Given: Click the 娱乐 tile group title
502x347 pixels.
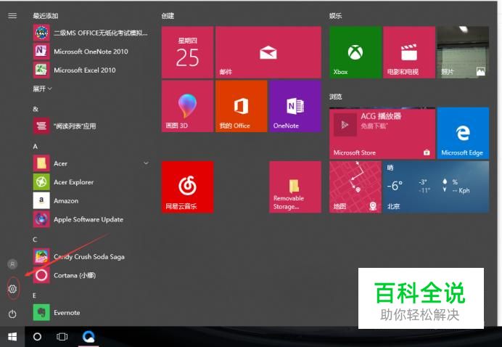Looking at the screenshot, I should (336, 16).
